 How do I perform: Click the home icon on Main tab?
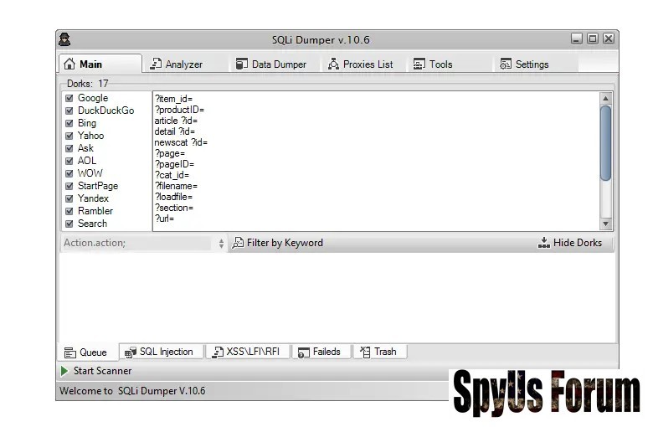click(69, 64)
